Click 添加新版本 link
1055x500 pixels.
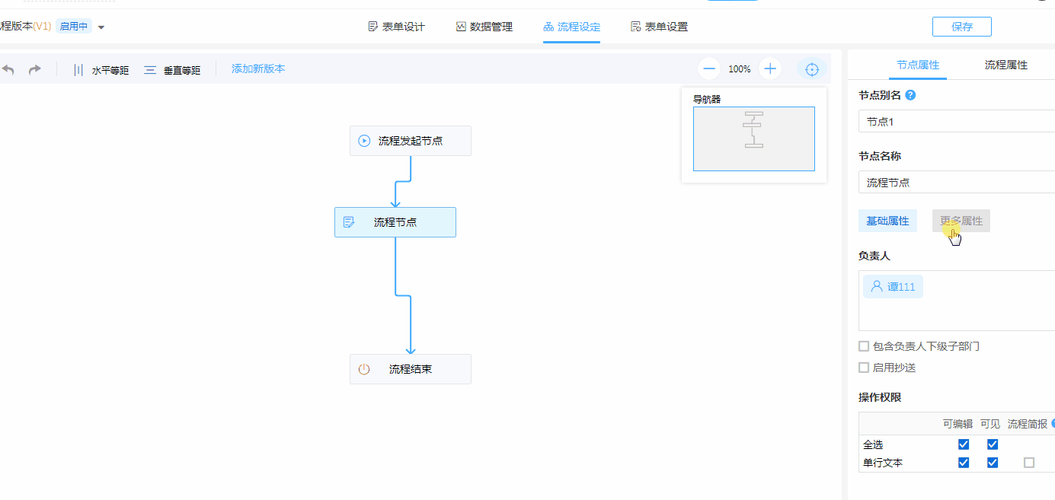(258, 68)
